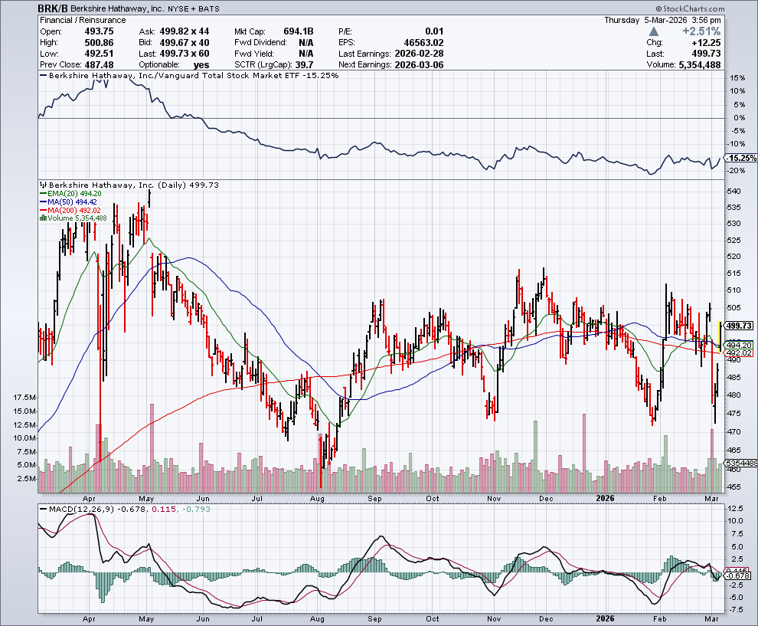Click the red MA(200) legend line marker

pyautogui.click(x=43, y=210)
